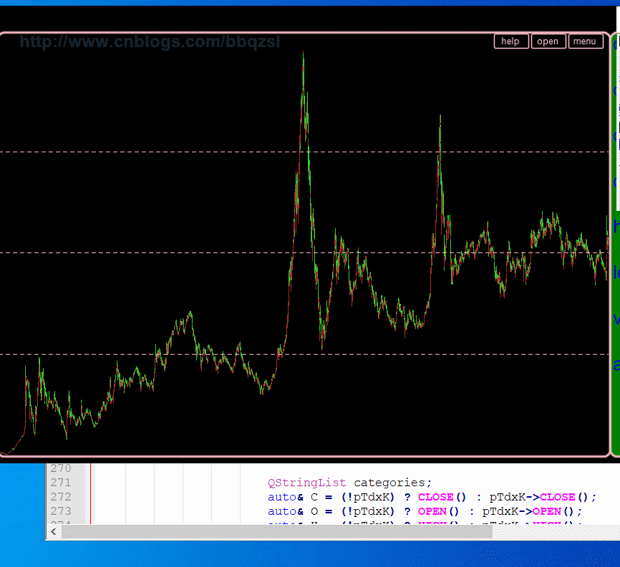Click the horizontal scrollbar thumb in editor
620x567 pixels.
(277, 532)
